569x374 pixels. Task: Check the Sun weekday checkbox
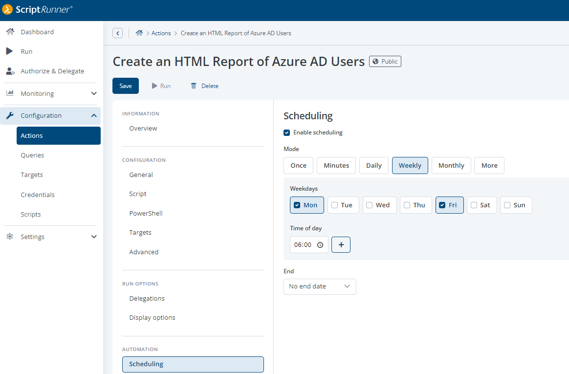coord(507,205)
